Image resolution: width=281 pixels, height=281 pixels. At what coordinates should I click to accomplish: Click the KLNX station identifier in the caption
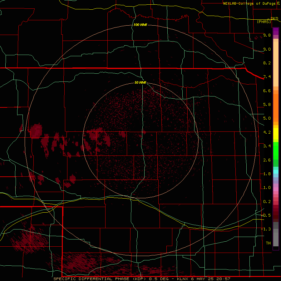pyautogui.click(x=183, y=279)
